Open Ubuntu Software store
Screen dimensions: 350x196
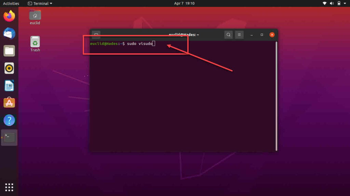pos(9,103)
